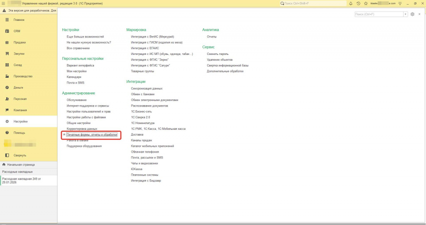
Task: Click the Закупки cart icon
Action: (7, 54)
